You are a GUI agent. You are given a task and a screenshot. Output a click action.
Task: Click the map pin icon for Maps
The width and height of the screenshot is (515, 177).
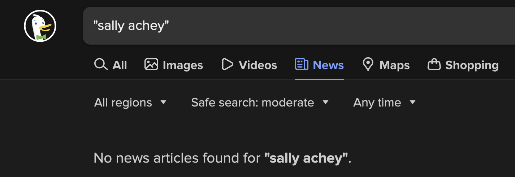click(368, 65)
